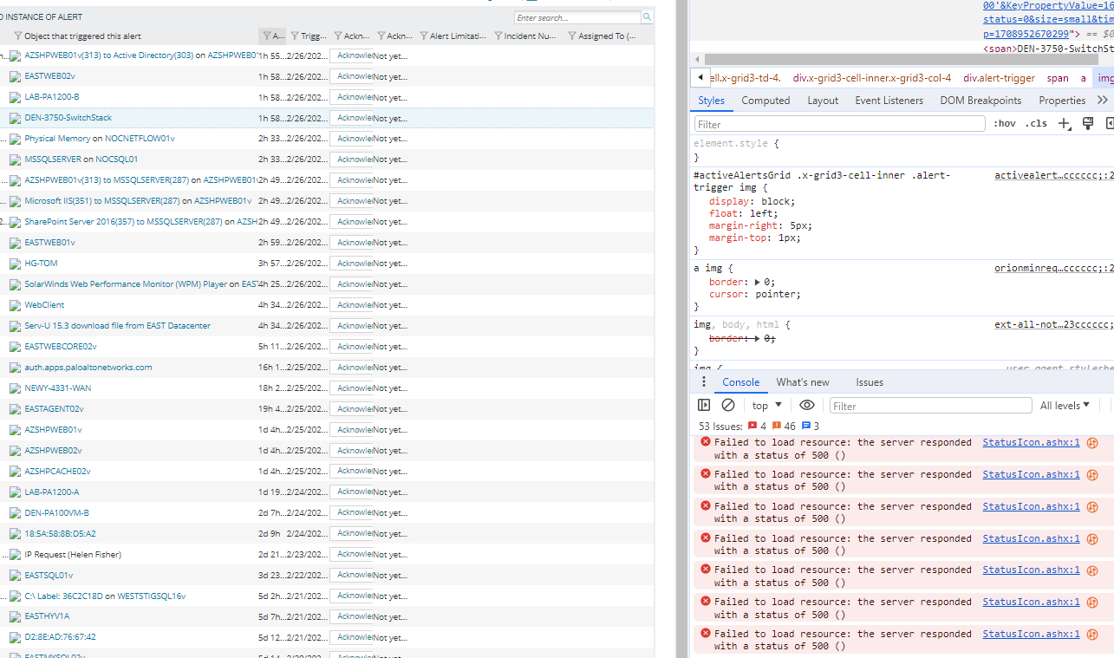Open the top JavaScript context dropdown
1114x658 pixels.
tap(767, 406)
